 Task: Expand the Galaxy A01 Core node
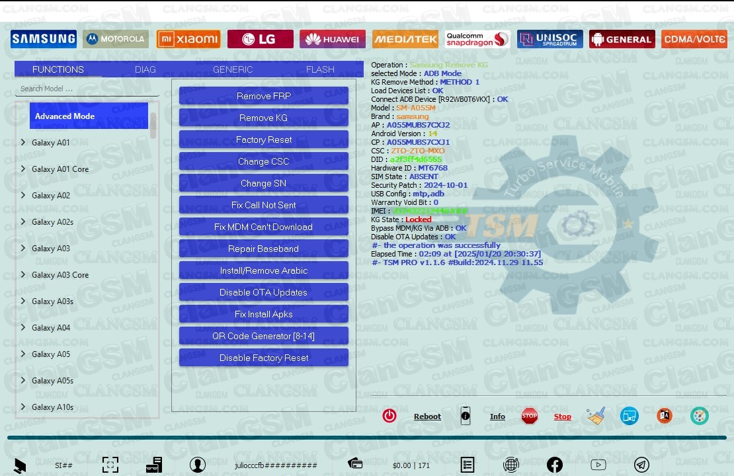[x=23, y=169]
